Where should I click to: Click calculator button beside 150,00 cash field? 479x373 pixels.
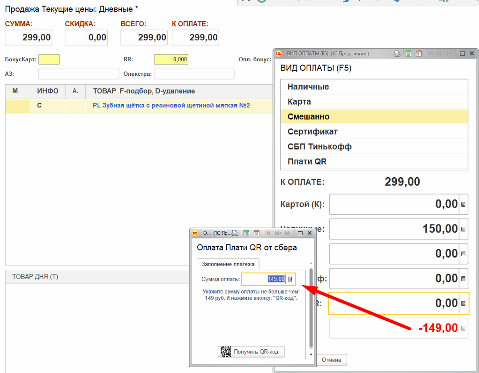pos(463,229)
